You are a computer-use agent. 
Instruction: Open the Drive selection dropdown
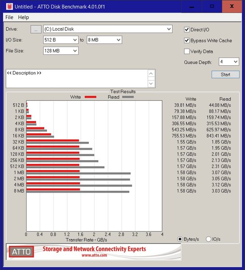108,29
